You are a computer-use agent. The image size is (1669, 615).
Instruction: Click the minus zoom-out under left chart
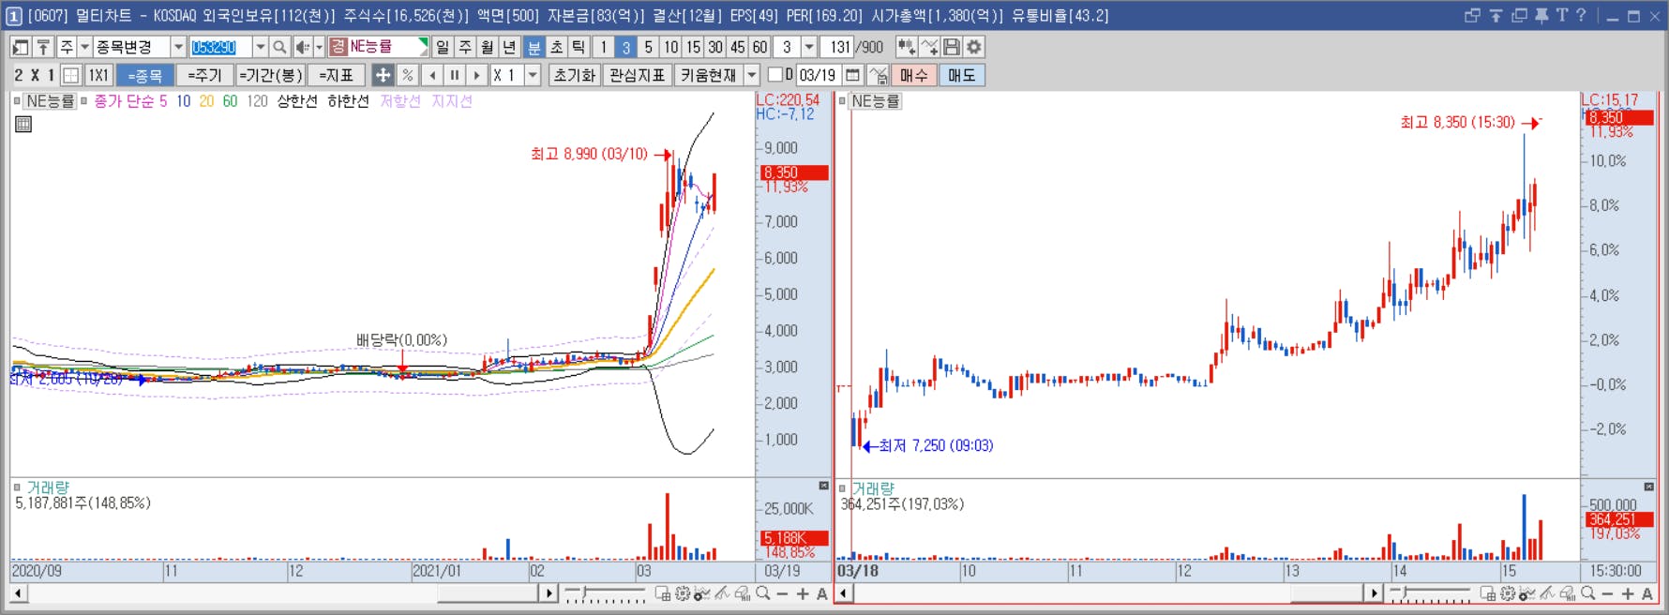point(783,593)
